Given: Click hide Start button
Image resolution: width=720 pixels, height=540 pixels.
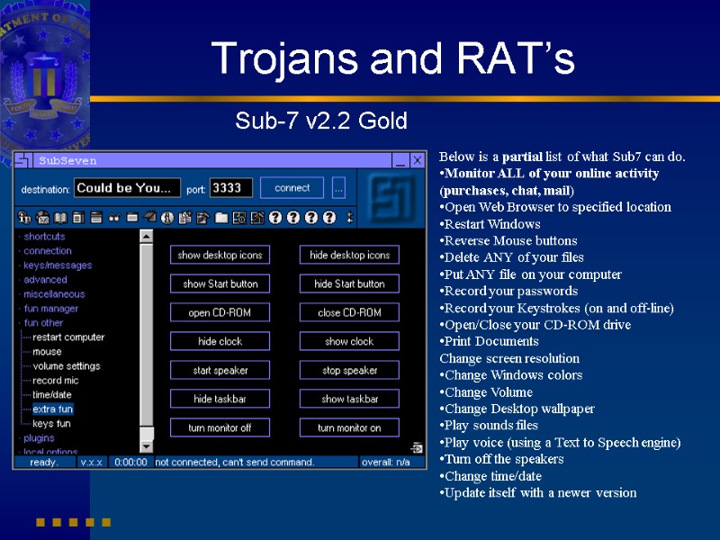Looking at the screenshot, I should click(x=349, y=283).
